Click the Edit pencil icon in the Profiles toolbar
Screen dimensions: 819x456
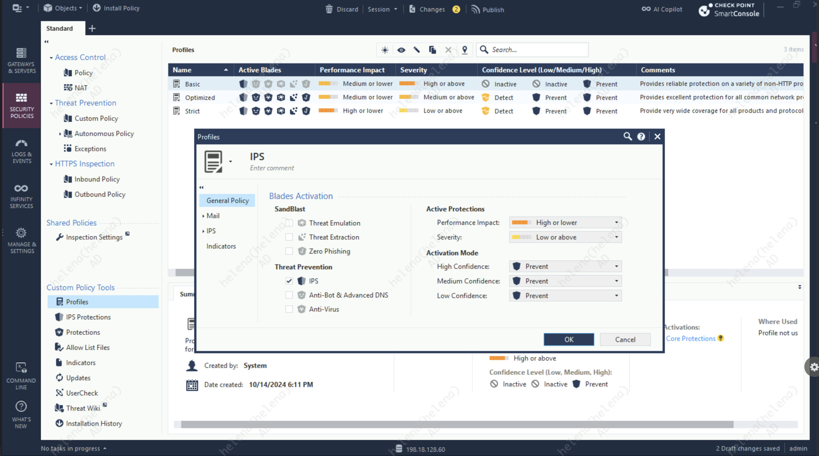(417, 50)
